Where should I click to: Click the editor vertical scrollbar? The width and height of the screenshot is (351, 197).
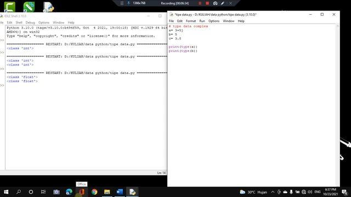click(338, 105)
